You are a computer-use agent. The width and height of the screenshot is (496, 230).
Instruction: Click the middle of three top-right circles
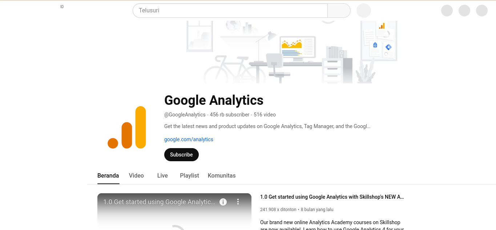(464, 11)
